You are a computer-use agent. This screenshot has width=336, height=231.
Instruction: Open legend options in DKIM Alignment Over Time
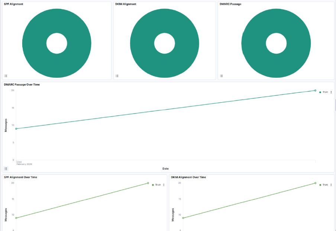pyautogui.click(x=331, y=185)
